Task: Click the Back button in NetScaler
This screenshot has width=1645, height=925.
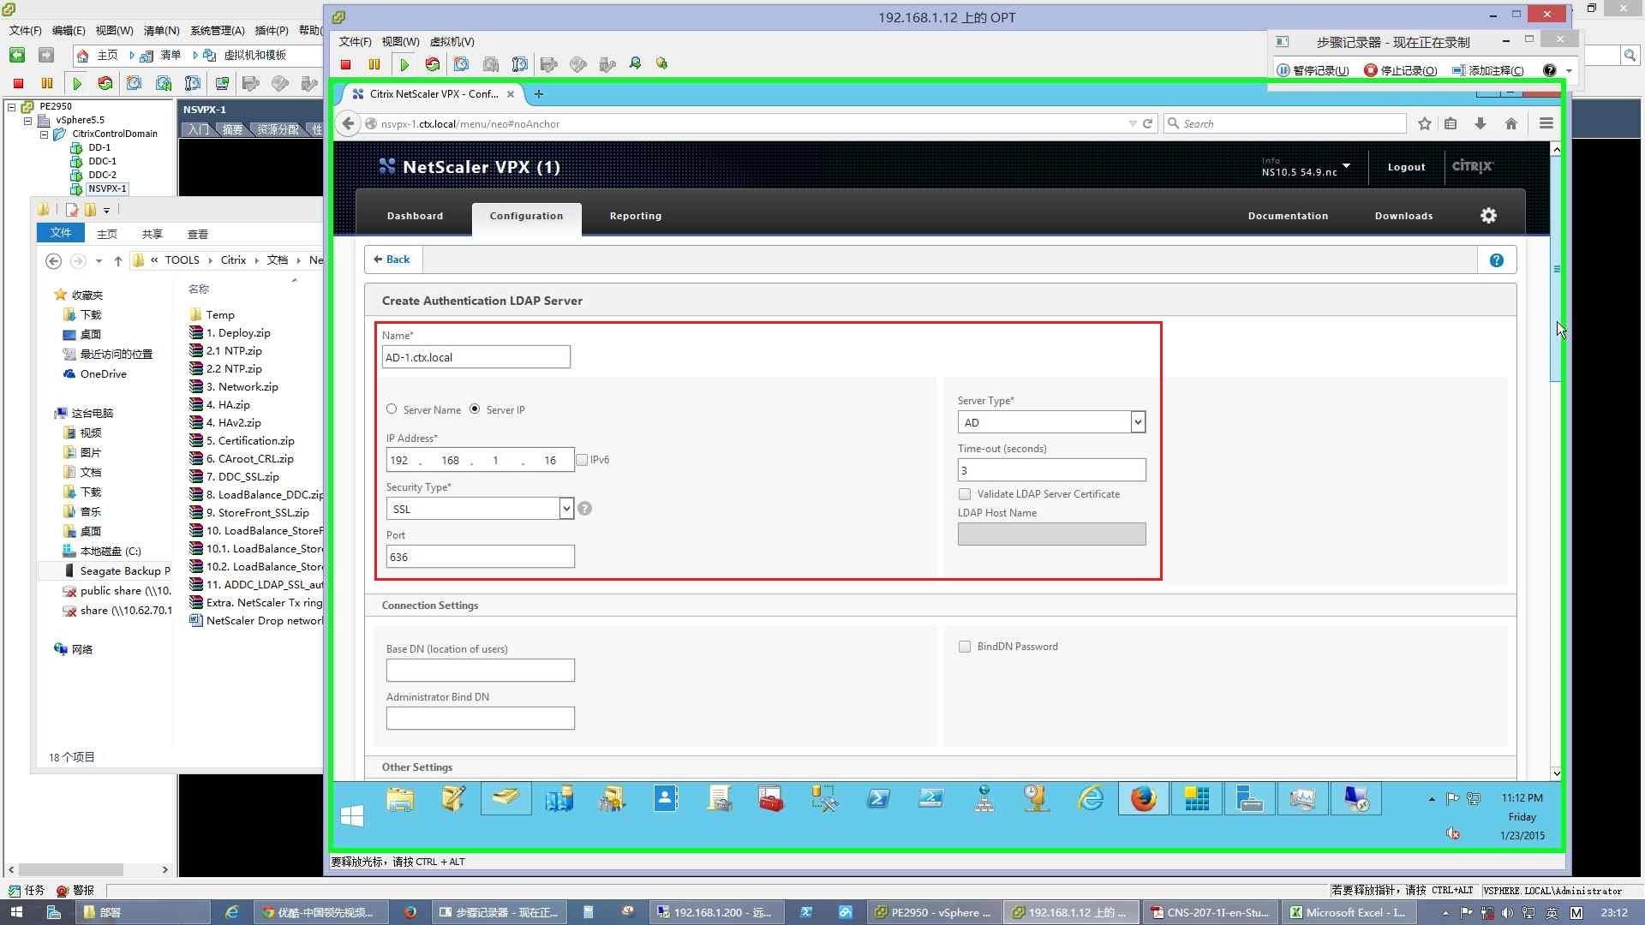Action: tap(392, 260)
